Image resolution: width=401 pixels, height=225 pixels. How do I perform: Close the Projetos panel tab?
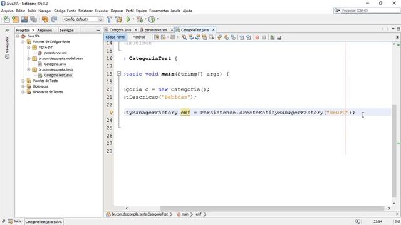pos(33,30)
